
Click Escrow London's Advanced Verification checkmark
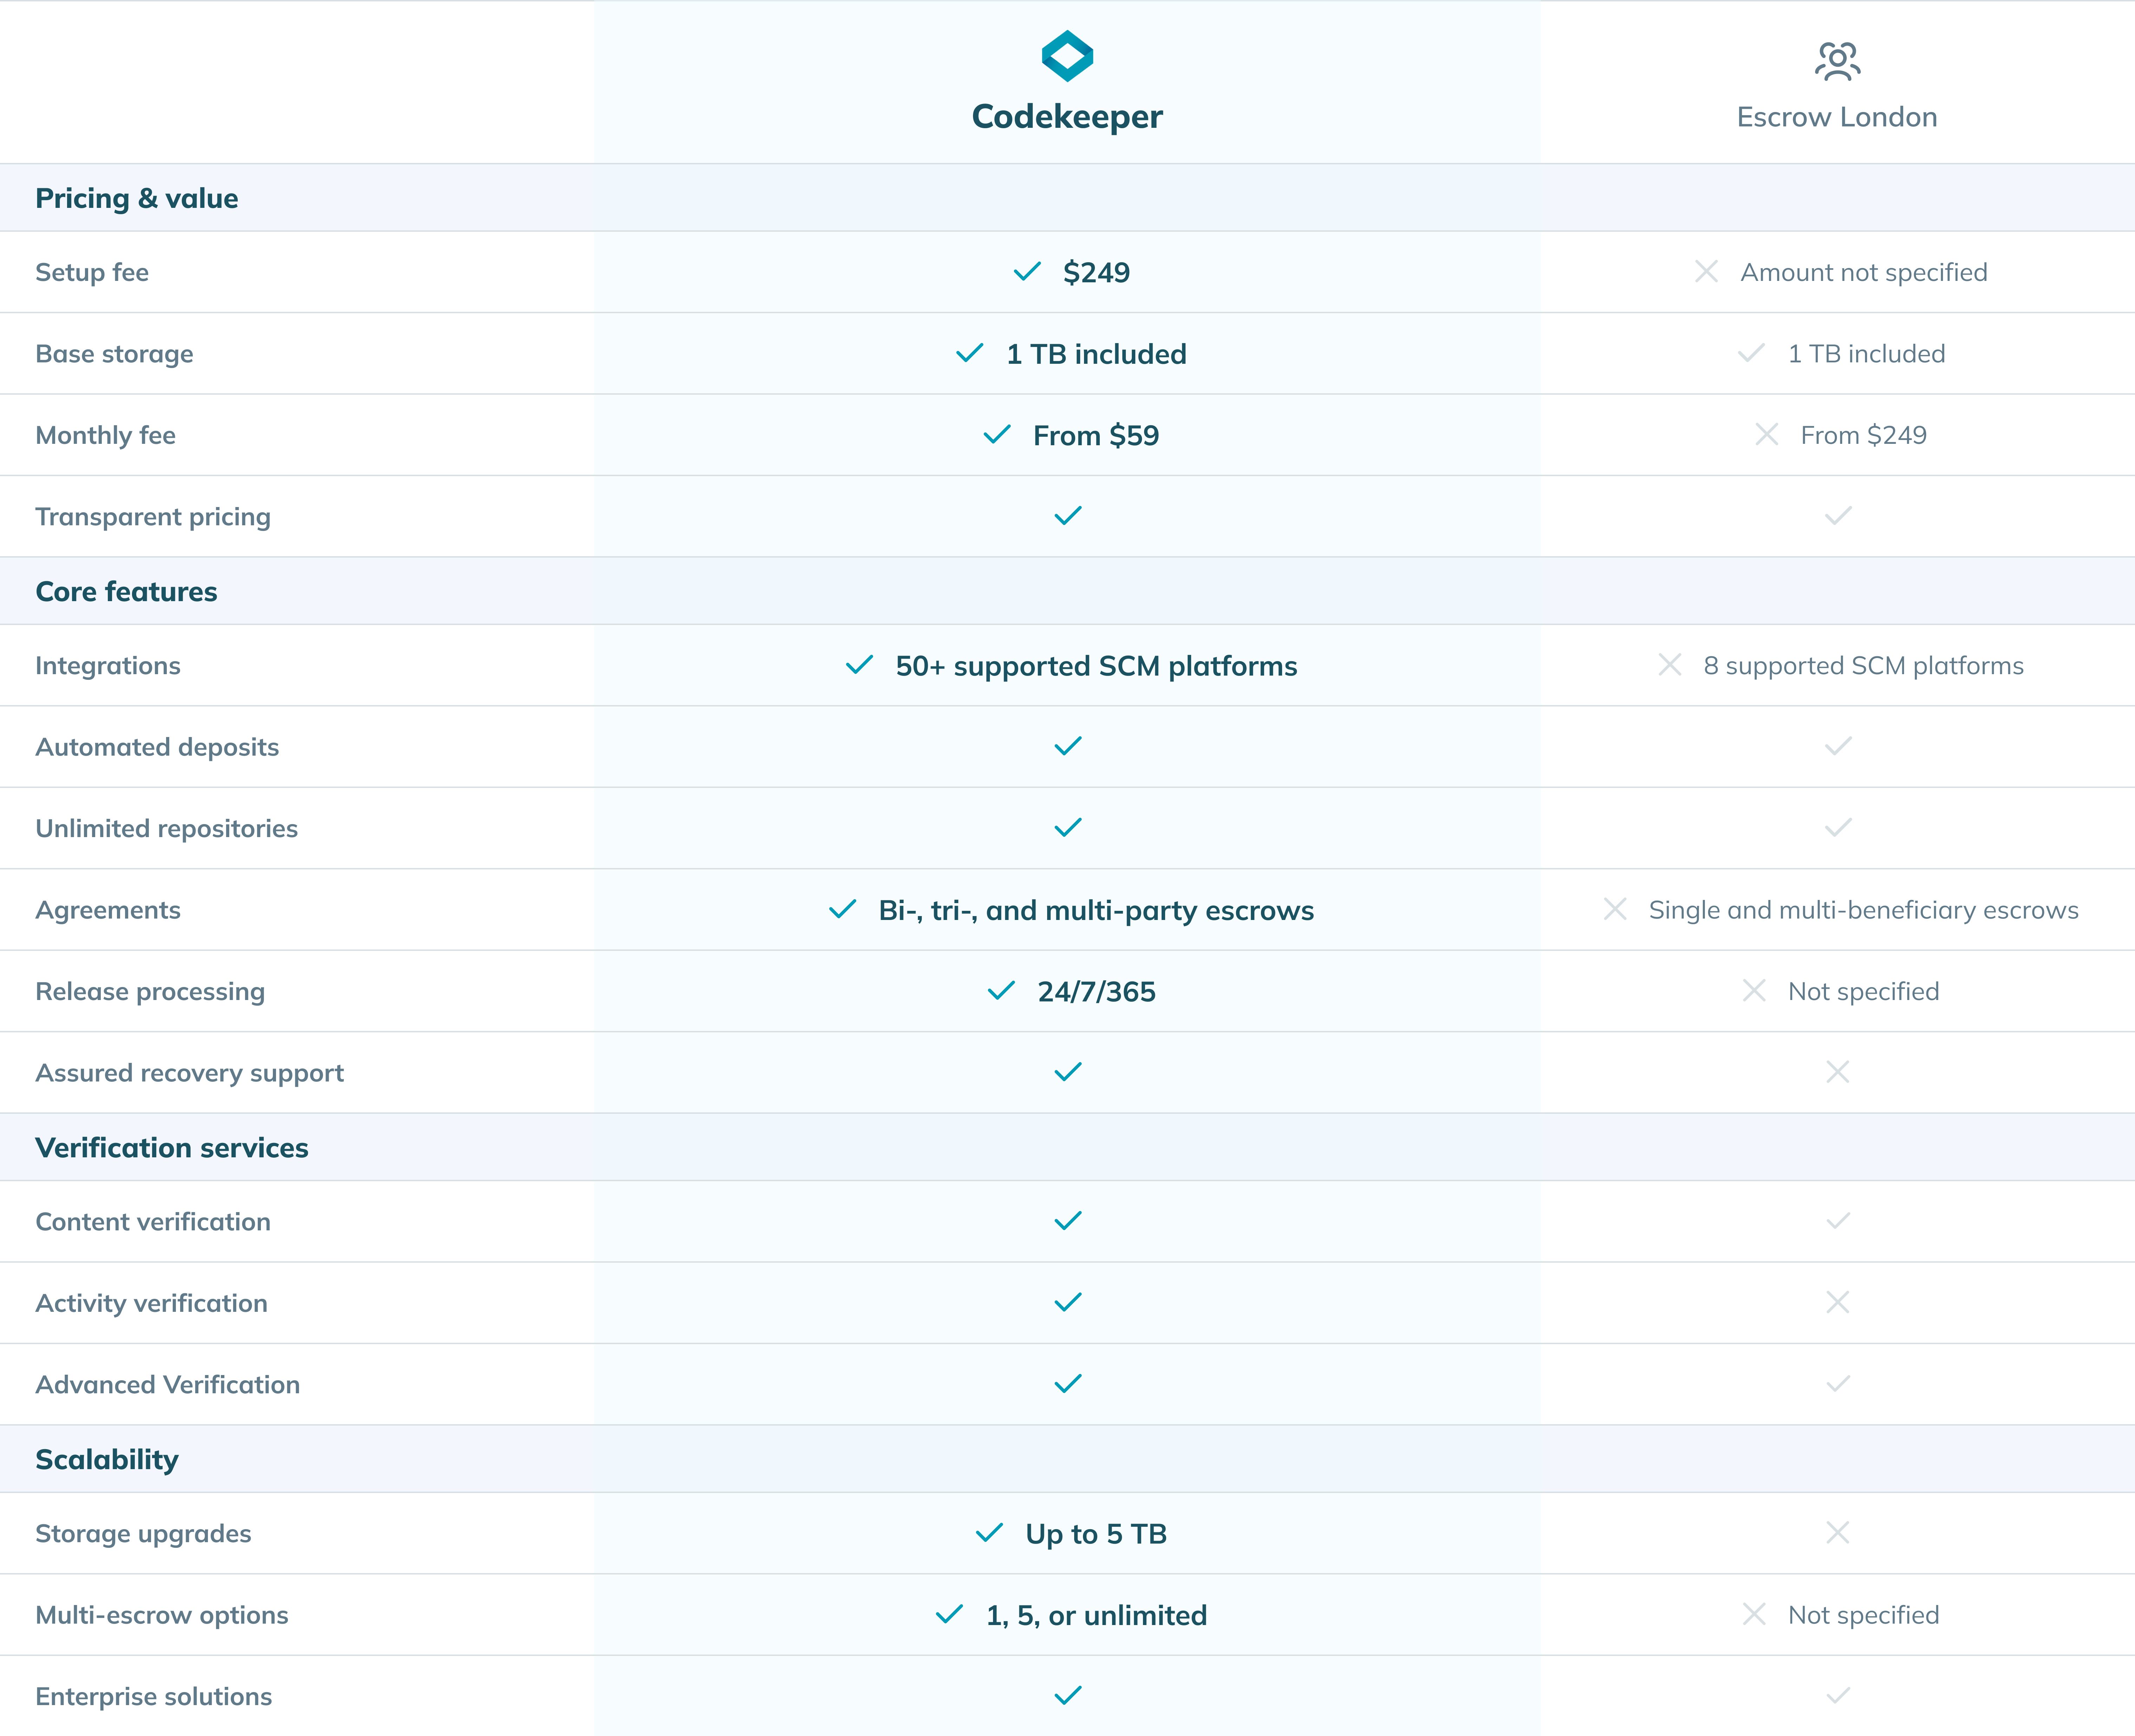click(x=1838, y=1384)
